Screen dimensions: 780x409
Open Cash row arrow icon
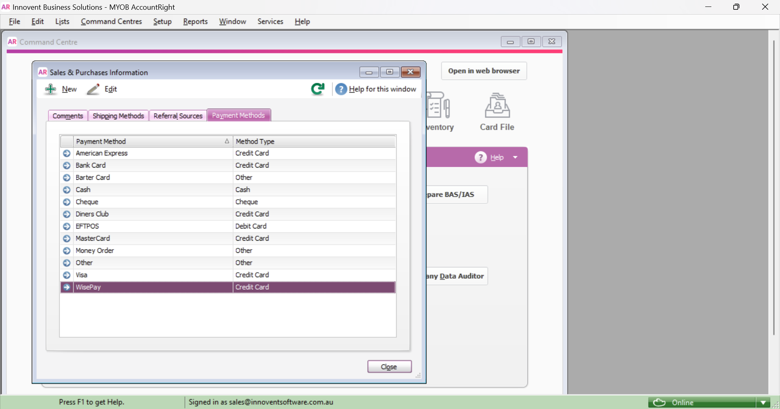[x=67, y=190]
